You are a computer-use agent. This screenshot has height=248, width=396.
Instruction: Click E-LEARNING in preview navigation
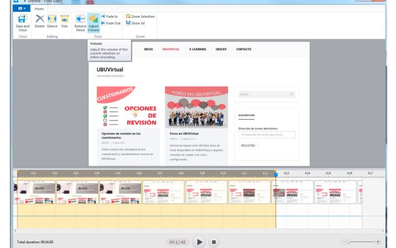(x=198, y=49)
